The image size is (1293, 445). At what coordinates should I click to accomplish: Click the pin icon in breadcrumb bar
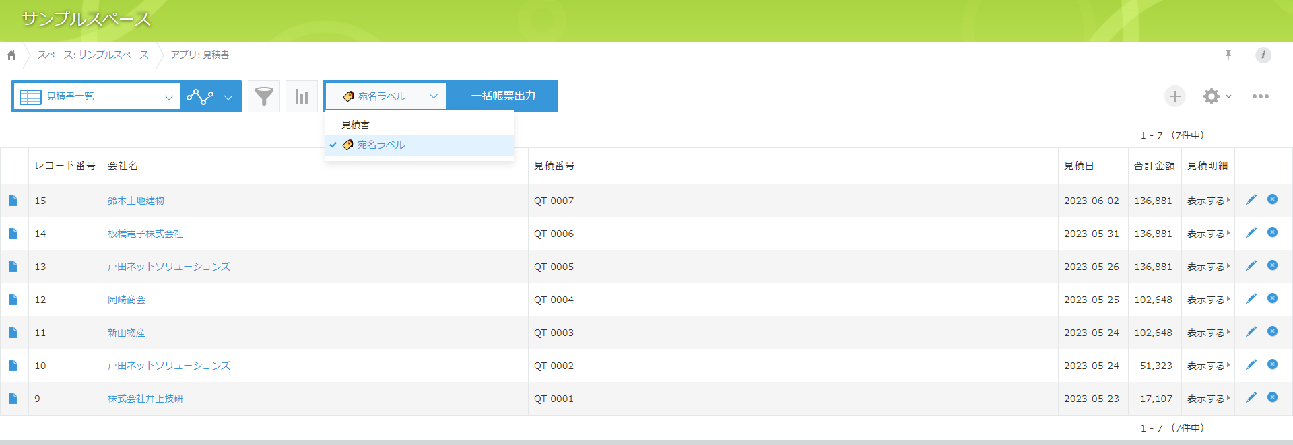click(1228, 55)
